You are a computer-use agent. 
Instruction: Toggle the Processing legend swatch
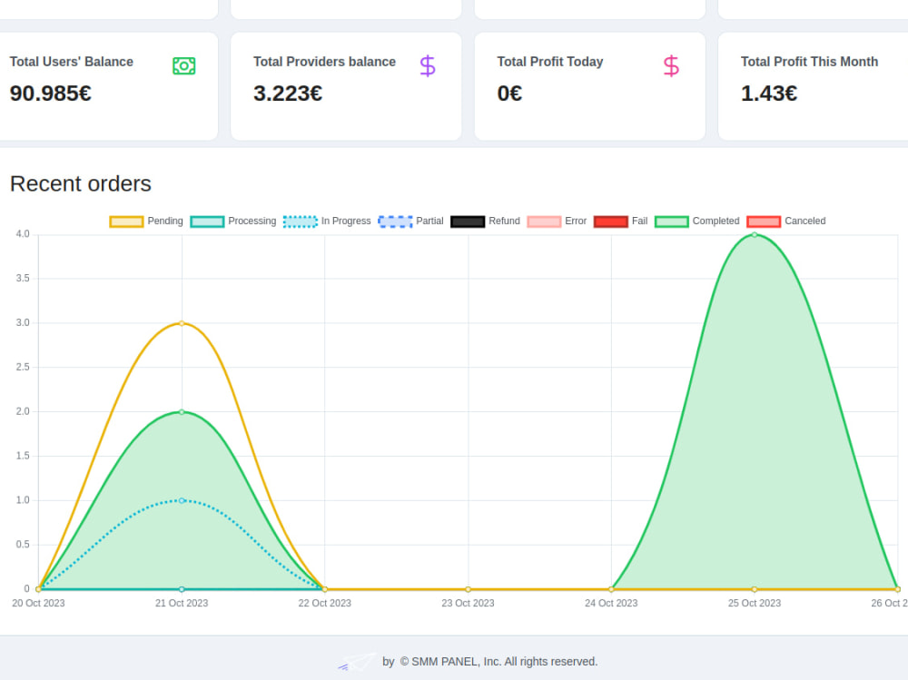(207, 222)
